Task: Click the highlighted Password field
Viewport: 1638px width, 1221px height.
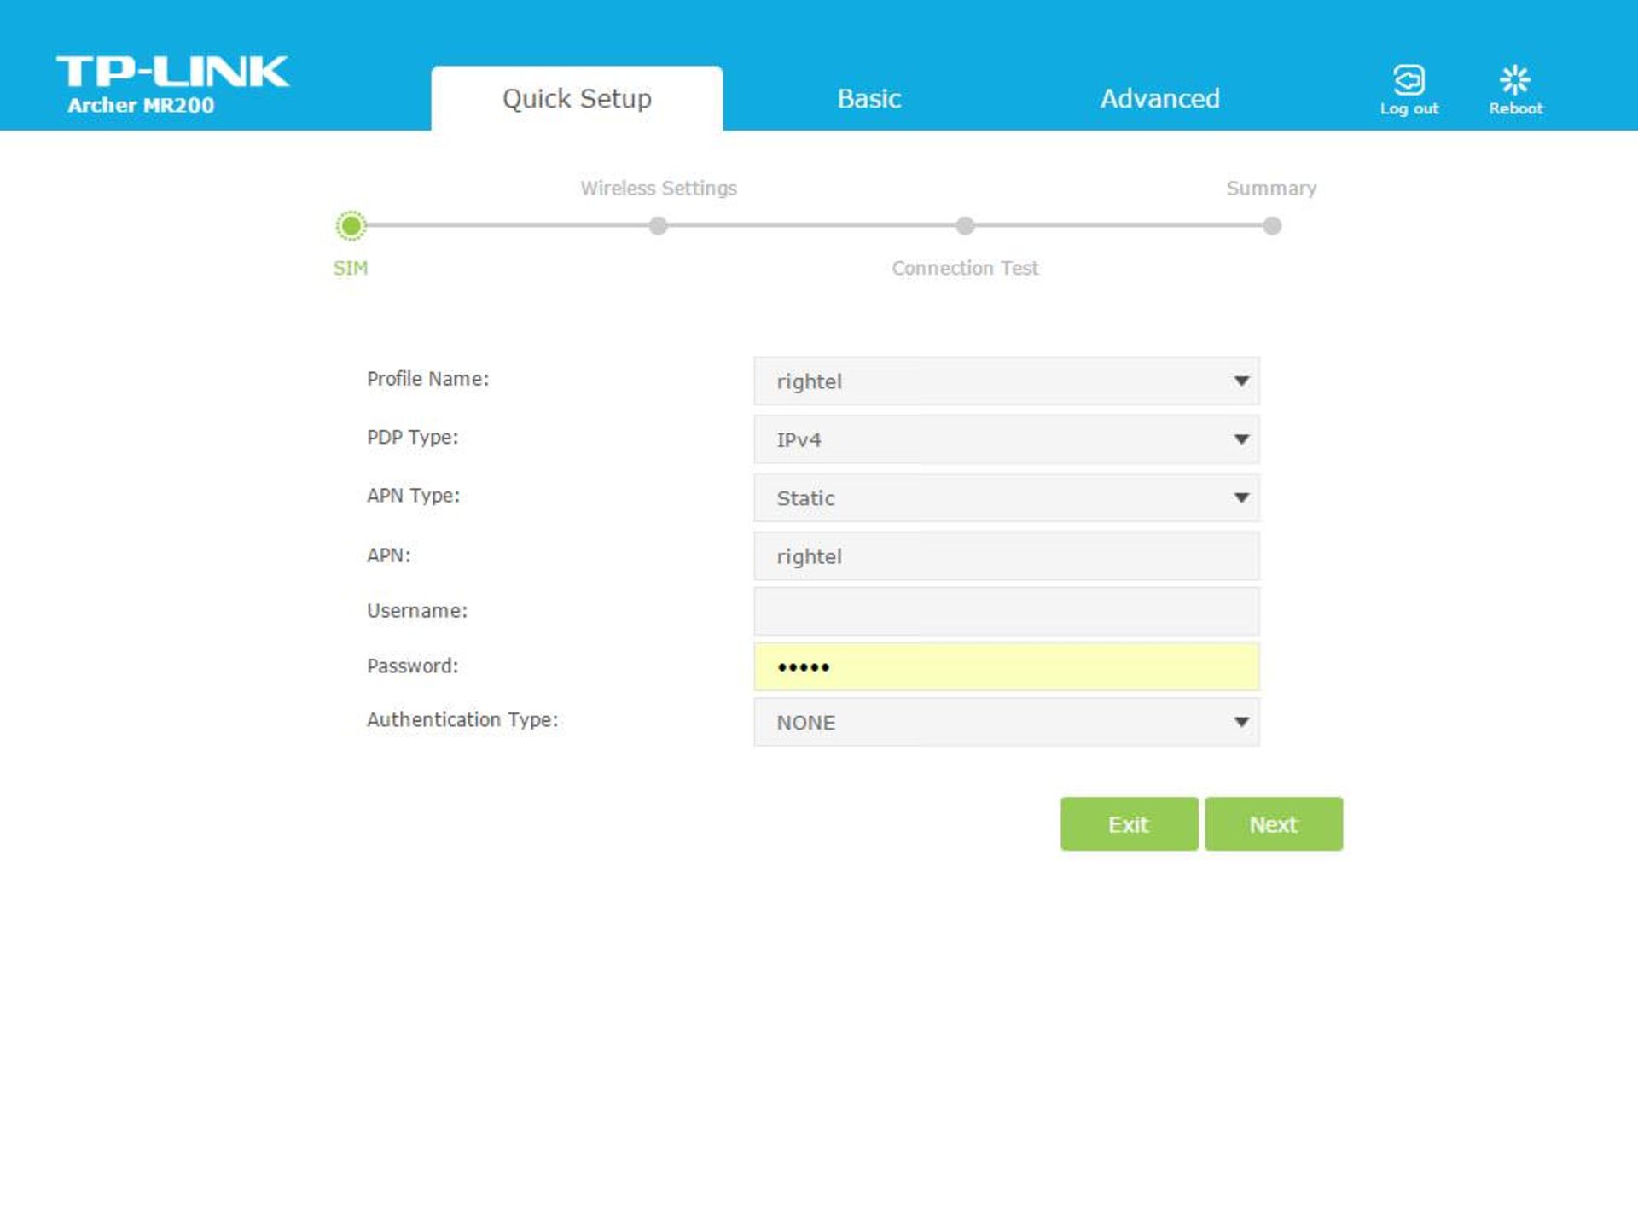Action: (1006, 666)
